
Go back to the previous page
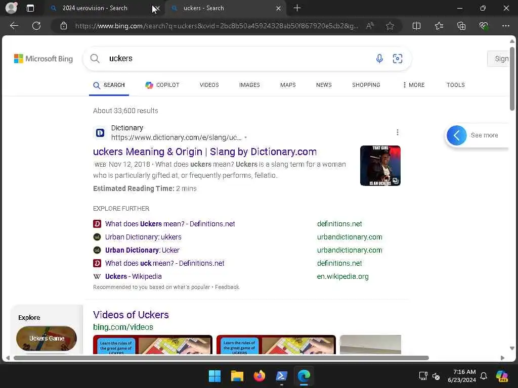[14, 26]
